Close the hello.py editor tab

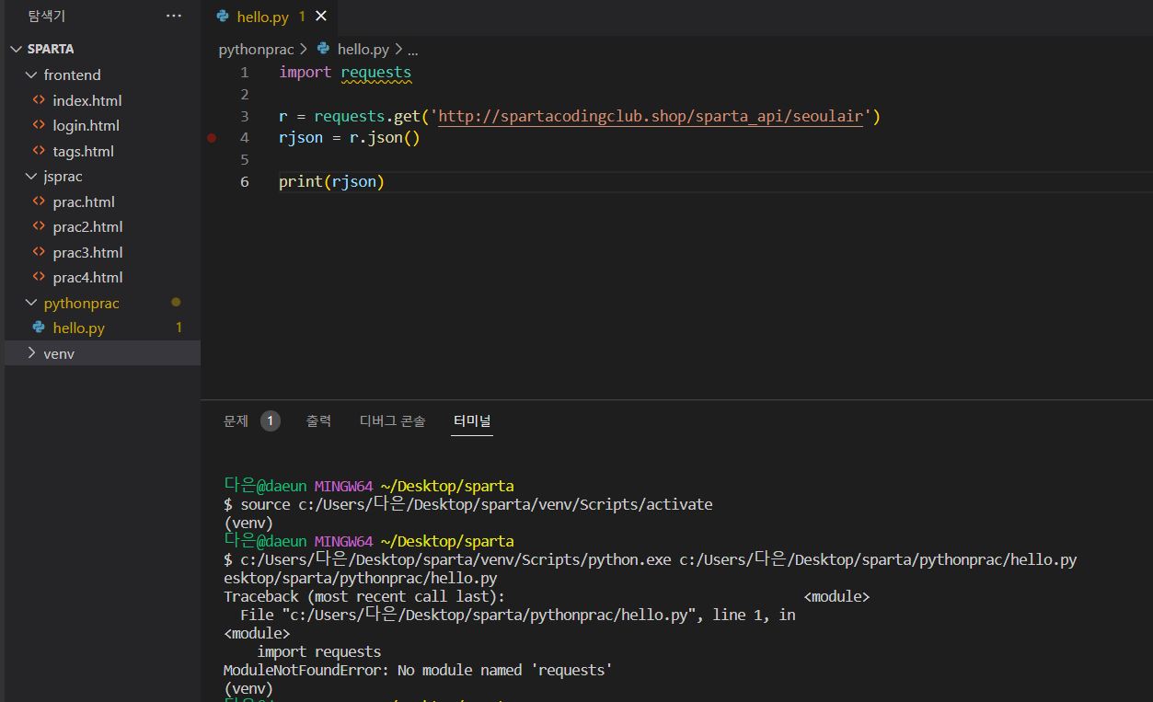pos(321,16)
